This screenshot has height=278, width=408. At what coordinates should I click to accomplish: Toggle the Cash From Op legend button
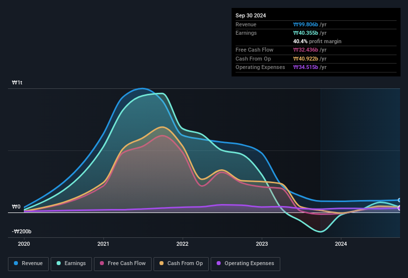click(181, 264)
